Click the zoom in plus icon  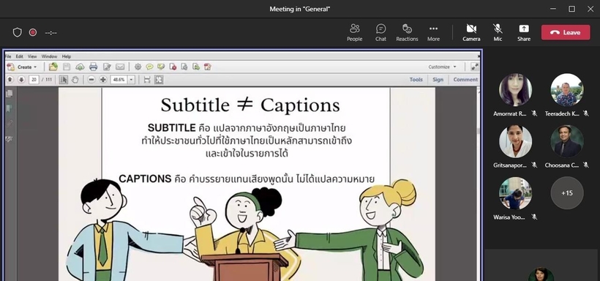[103, 80]
